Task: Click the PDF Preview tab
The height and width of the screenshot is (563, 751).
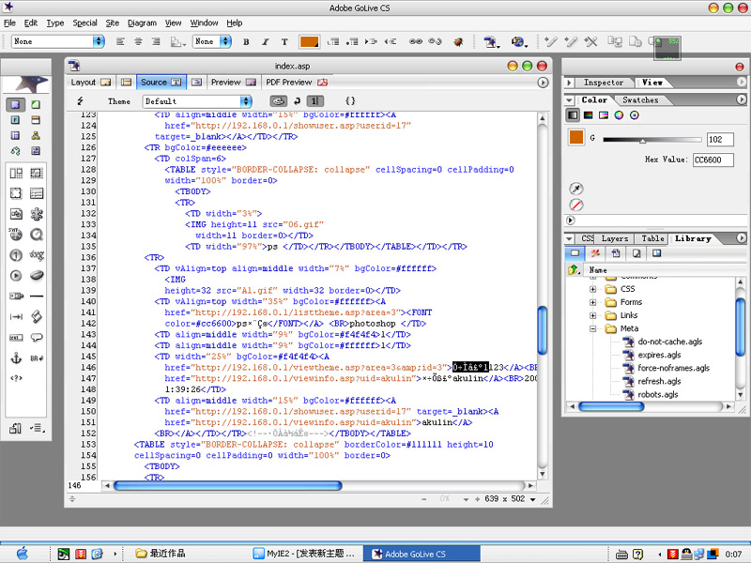Action: point(289,83)
